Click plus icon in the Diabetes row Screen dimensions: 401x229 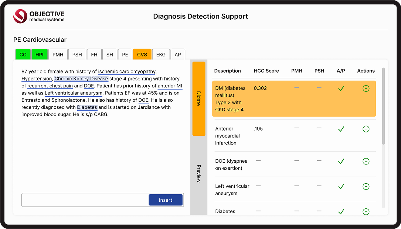coord(366,212)
